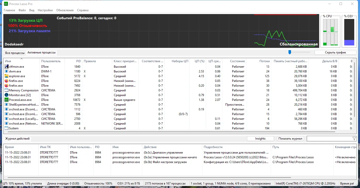Sort by ЦП (%) column header

pos(198,61)
